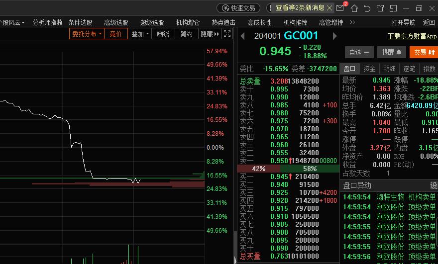This screenshot has height=264, width=438.
Task: Click 最高 value 1.840
Action: pos(382,122)
